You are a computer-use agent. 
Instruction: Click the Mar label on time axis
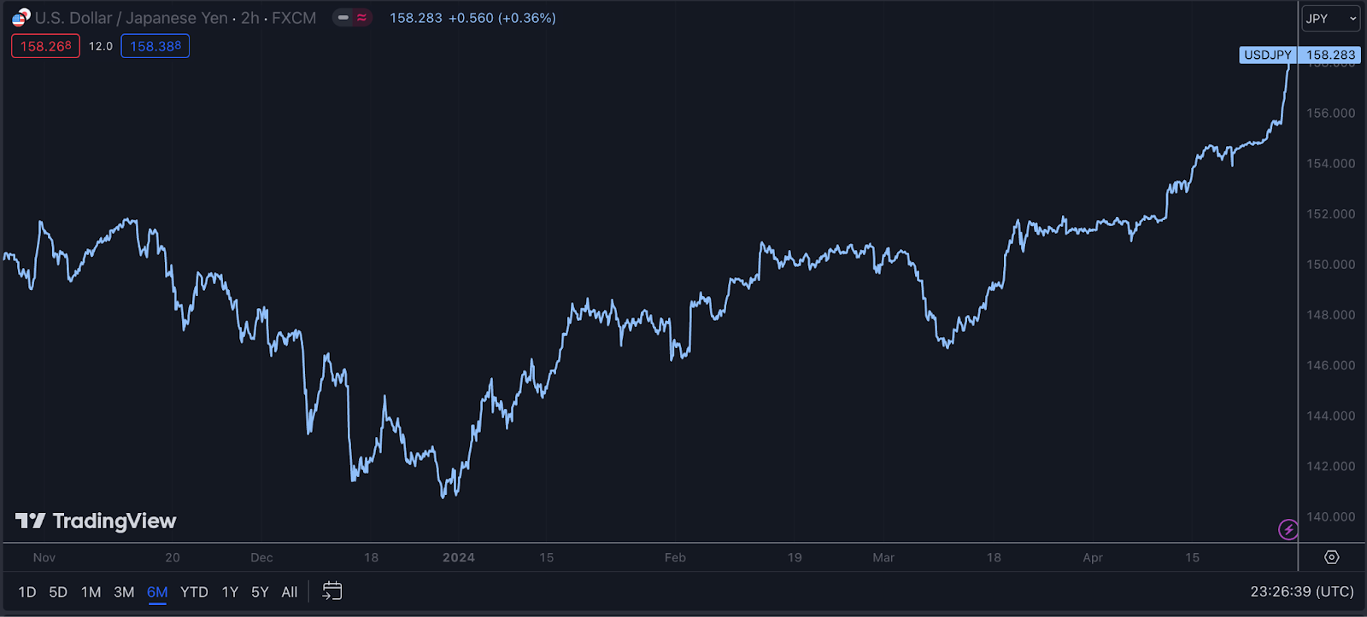[x=883, y=557]
